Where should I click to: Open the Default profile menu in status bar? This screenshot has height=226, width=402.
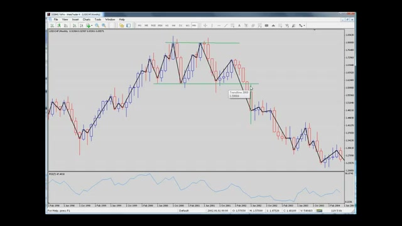click(184, 211)
